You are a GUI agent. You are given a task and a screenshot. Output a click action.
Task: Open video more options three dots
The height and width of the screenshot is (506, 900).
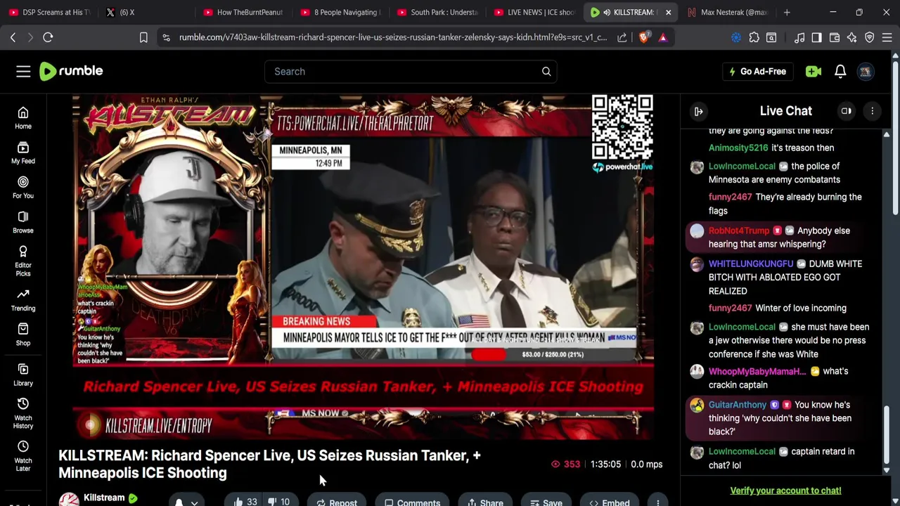[x=657, y=501]
